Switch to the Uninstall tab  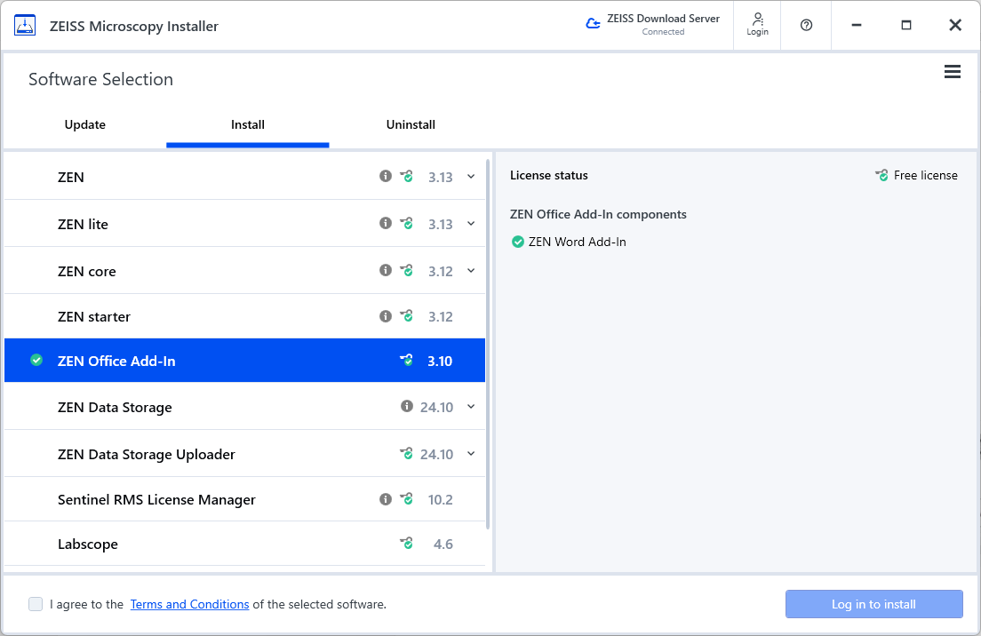[411, 124]
